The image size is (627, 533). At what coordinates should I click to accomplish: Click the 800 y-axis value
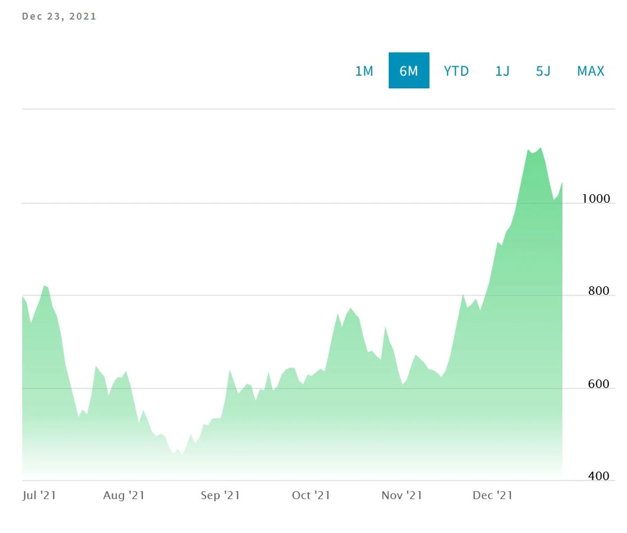pyautogui.click(x=599, y=291)
